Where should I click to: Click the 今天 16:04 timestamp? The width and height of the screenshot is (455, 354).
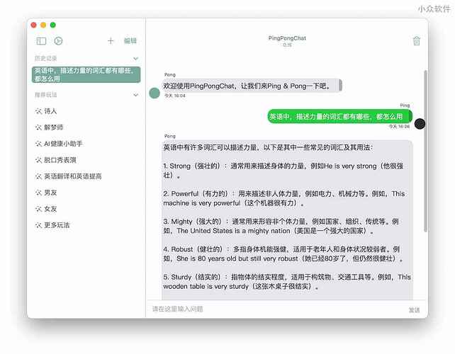[174, 96]
